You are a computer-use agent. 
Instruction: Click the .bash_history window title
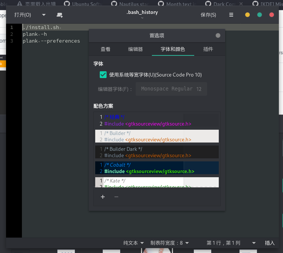tap(142, 12)
